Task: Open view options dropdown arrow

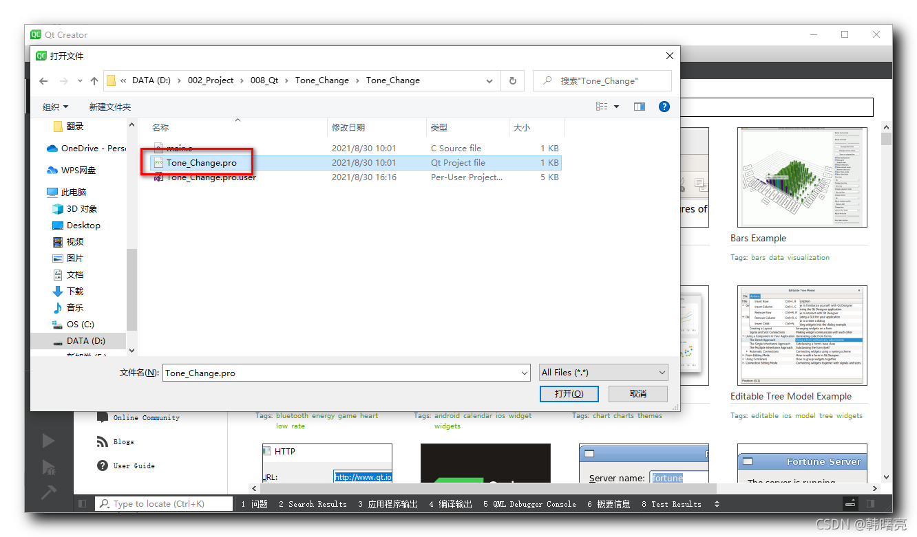Action: 616,107
